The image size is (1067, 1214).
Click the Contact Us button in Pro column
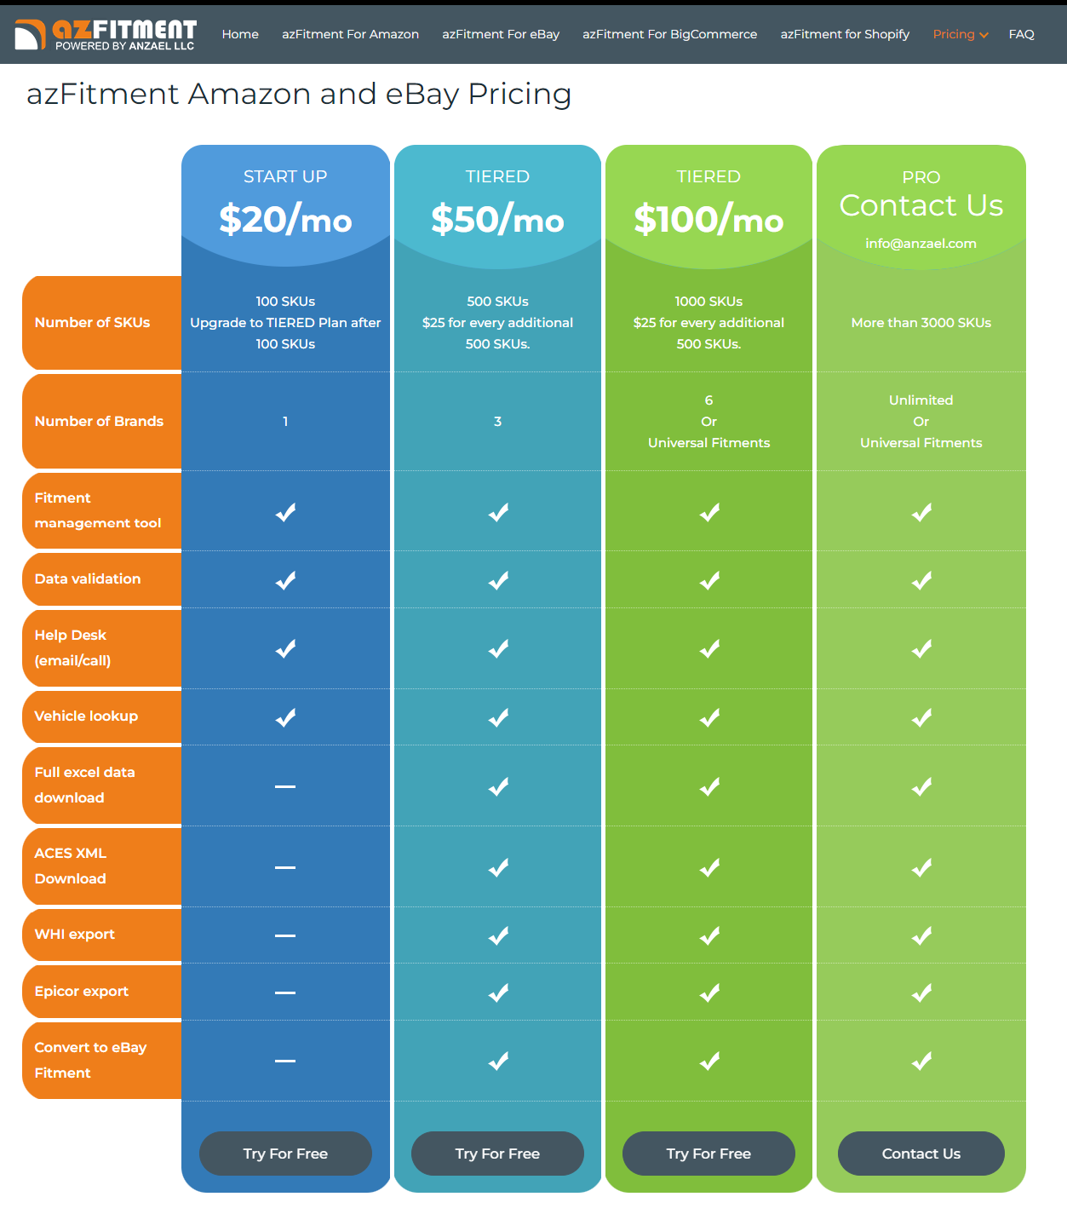pos(921,1154)
